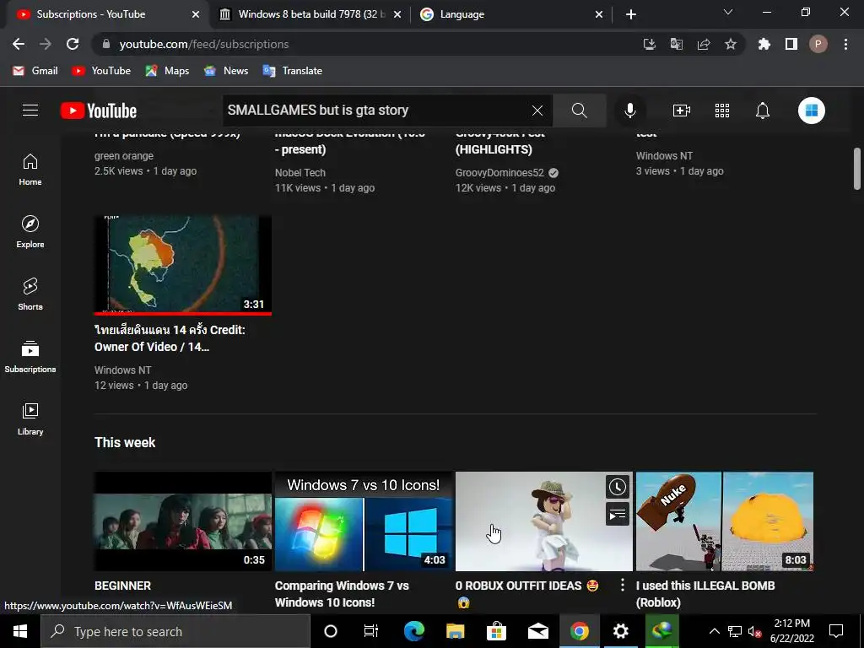
Task: Open Windows action center notifications
Action: click(x=836, y=631)
